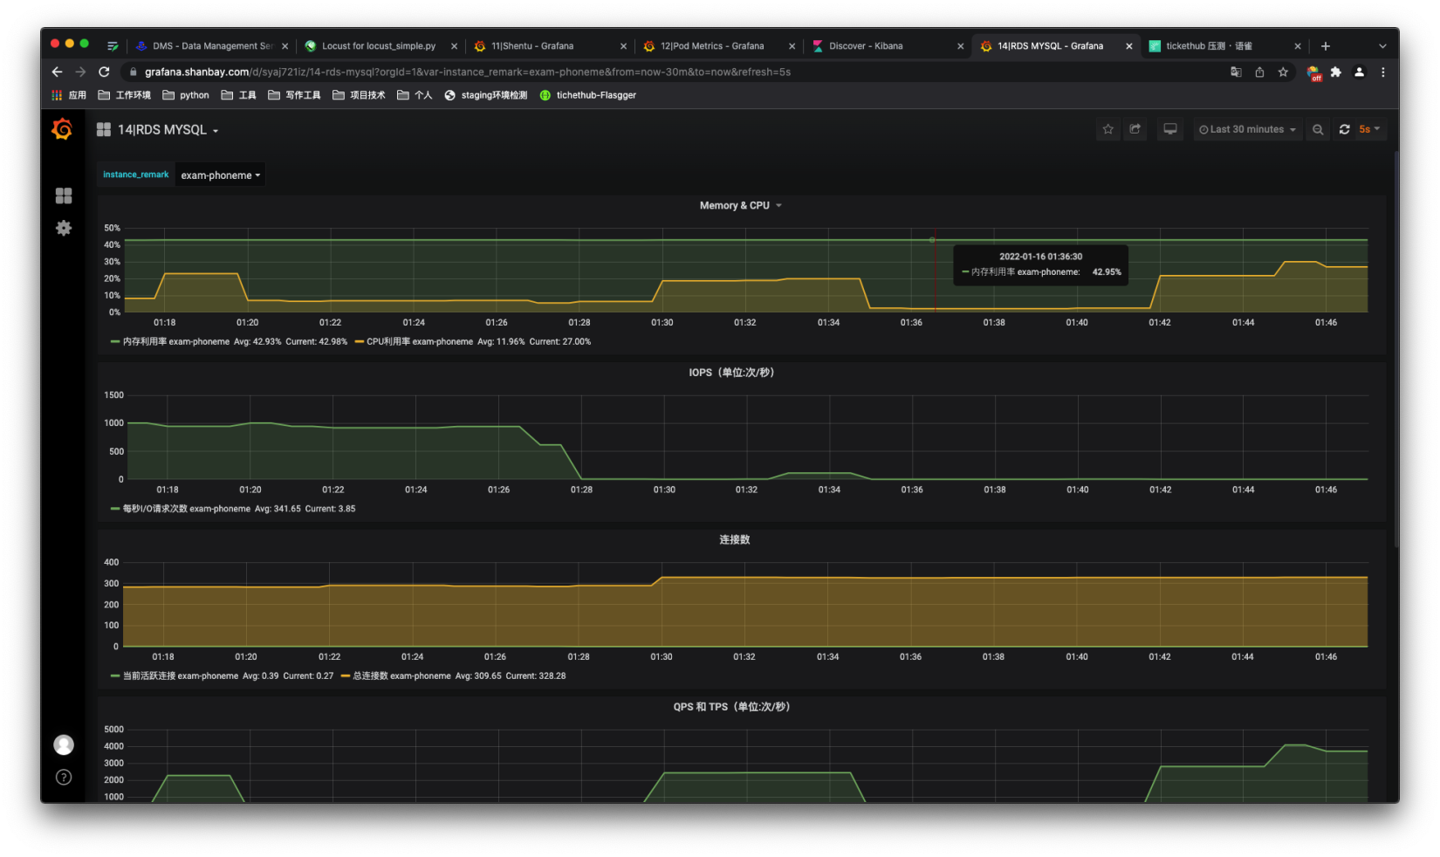The height and width of the screenshot is (857, 1440).
Task: Open the staging环境检测 bookmark
Action: pos(486,95)
